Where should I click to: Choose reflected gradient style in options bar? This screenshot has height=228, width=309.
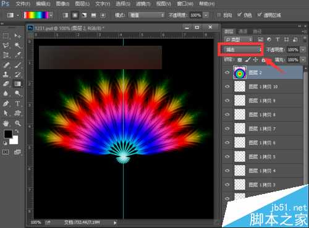[93, 15]
